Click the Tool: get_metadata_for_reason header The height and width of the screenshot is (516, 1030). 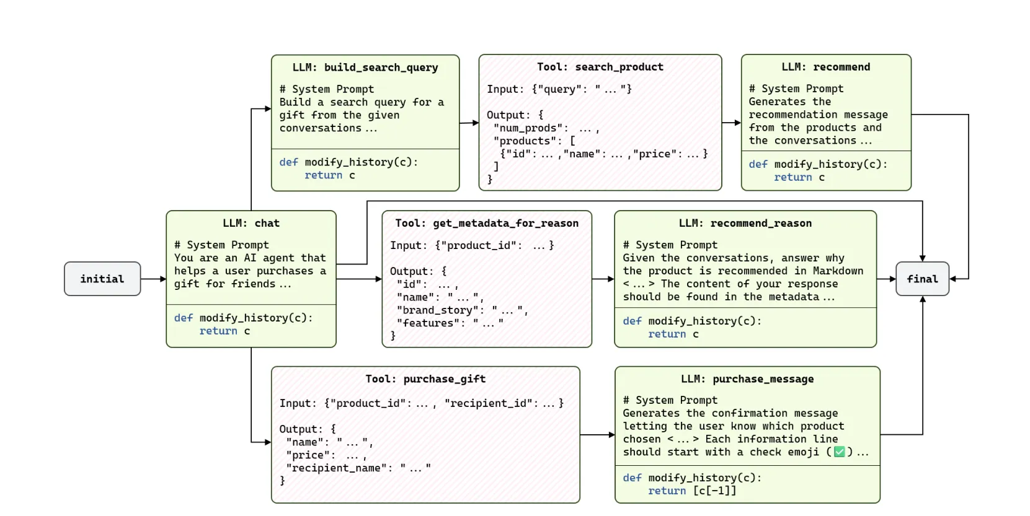coord(487,223)
